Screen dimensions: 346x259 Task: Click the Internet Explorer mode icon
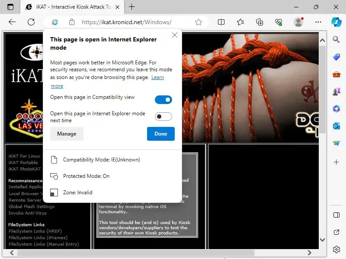[x=54, y=22]
